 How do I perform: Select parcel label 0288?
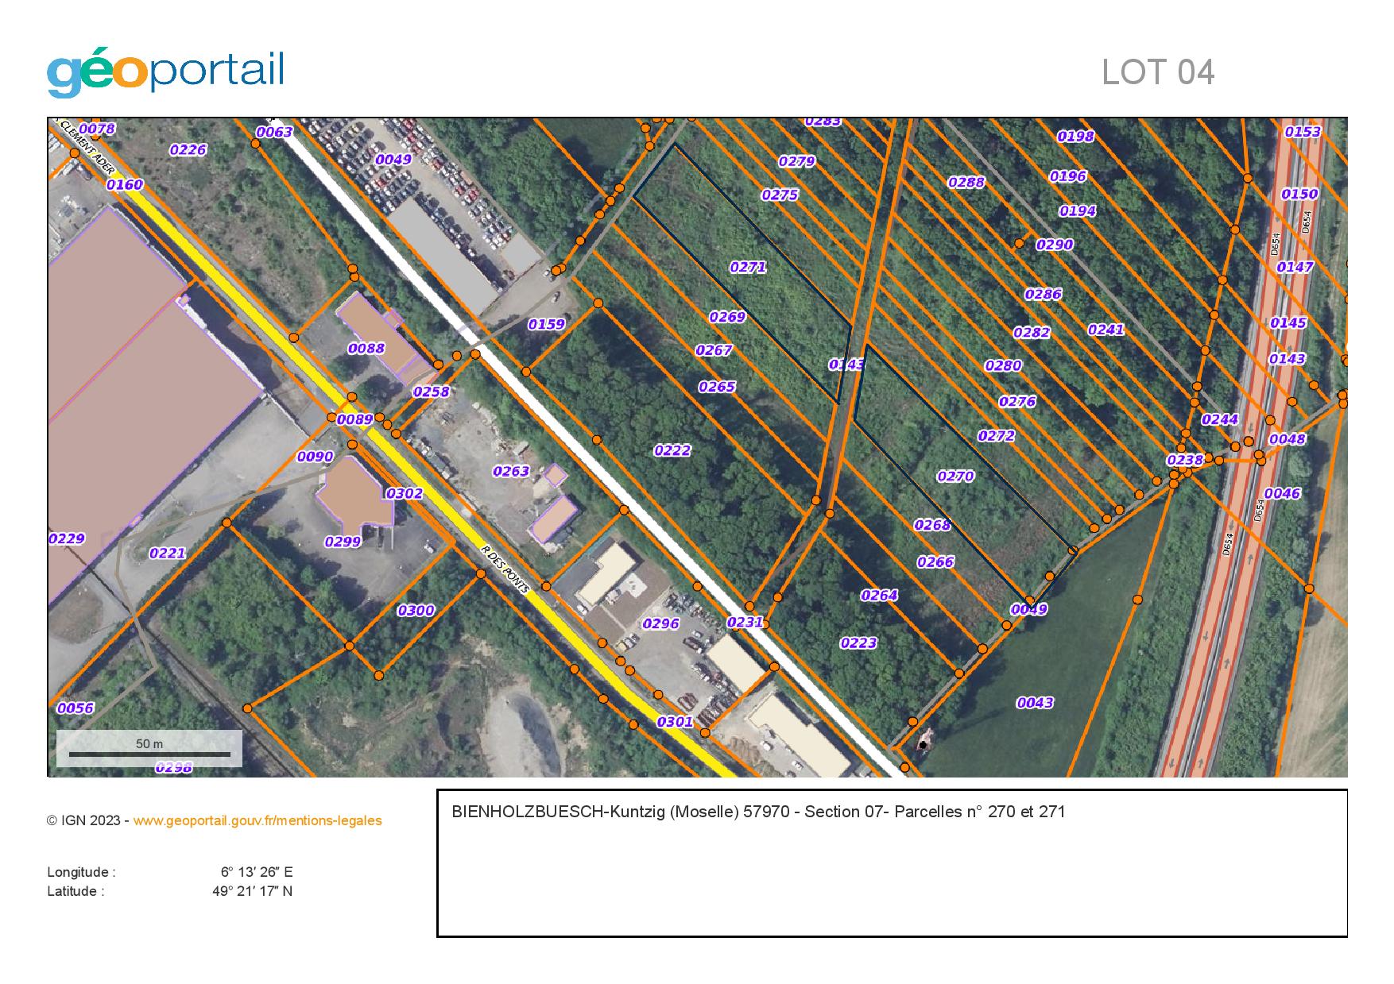tap(966, 182)
